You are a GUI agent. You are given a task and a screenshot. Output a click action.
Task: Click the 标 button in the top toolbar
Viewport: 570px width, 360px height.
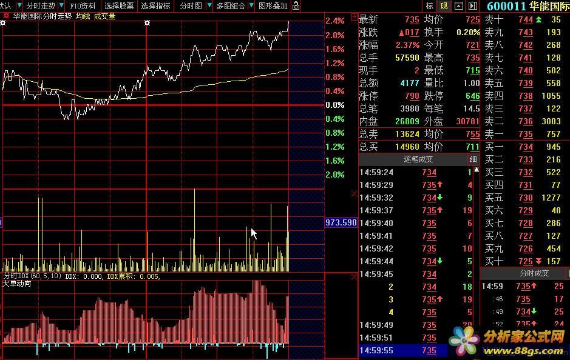tap(430, 6)
